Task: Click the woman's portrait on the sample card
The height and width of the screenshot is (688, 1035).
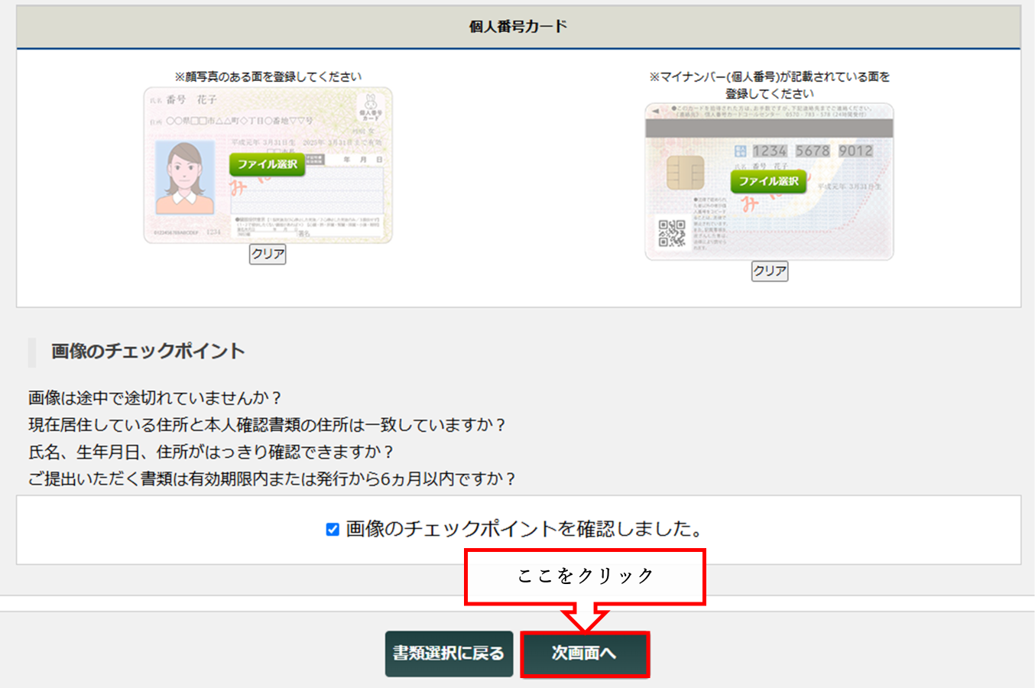Action: pyautogui.click(x=184, y=178)
